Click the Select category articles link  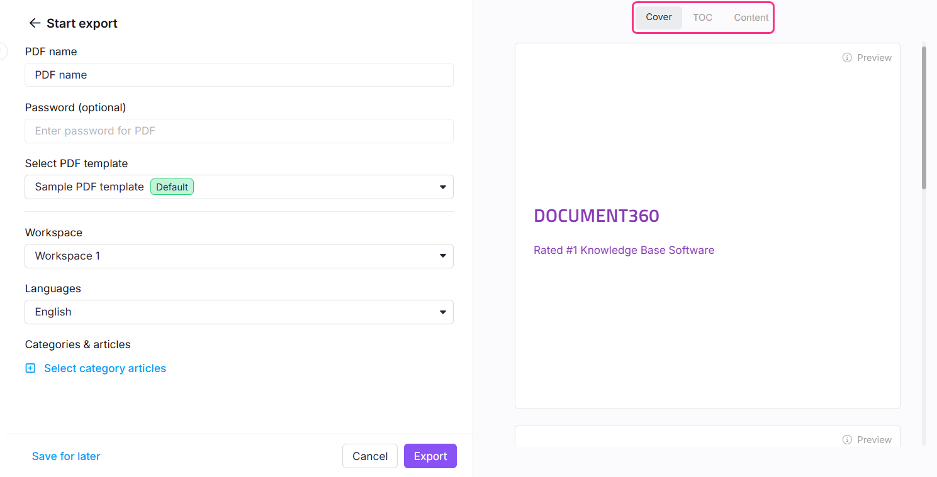[105, 368]
